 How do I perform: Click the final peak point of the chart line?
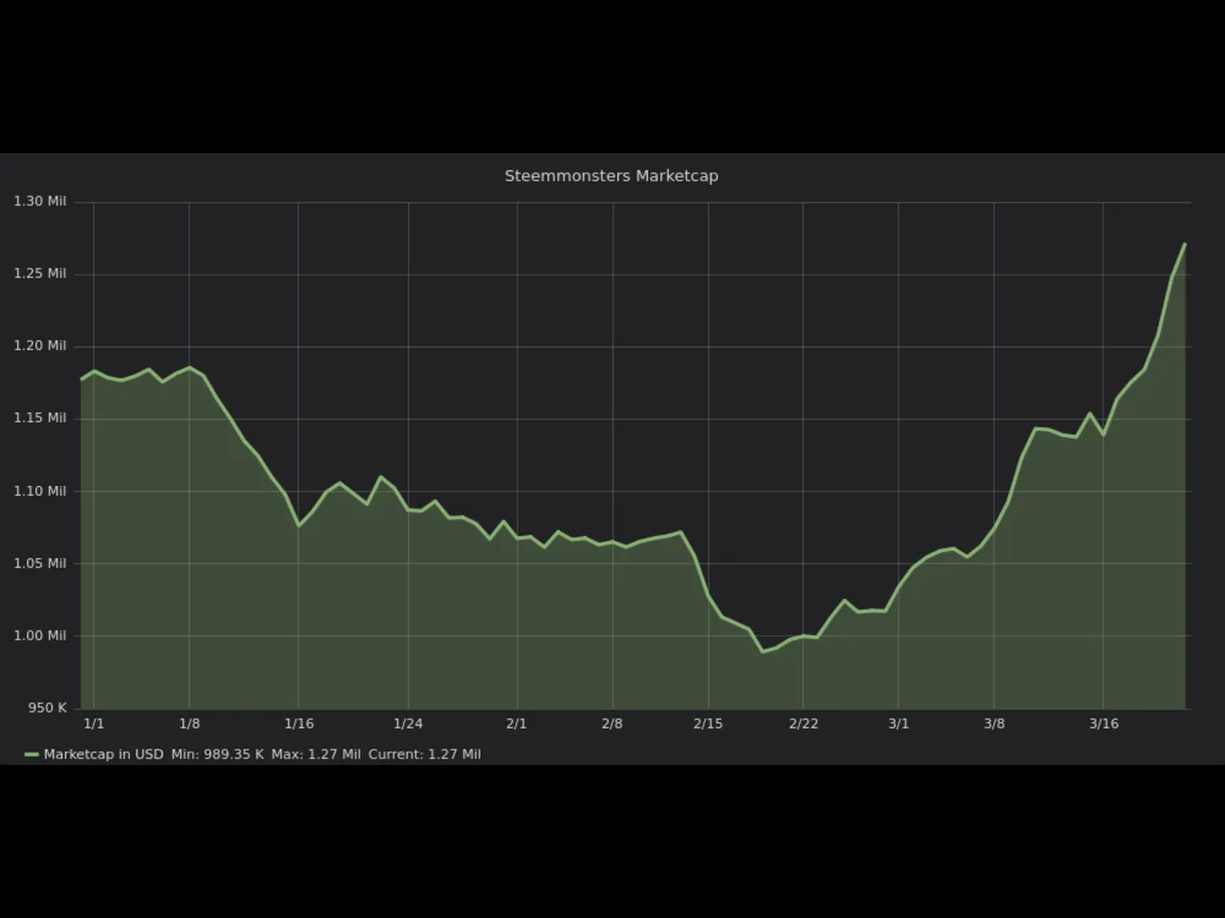click(1185, 244)
